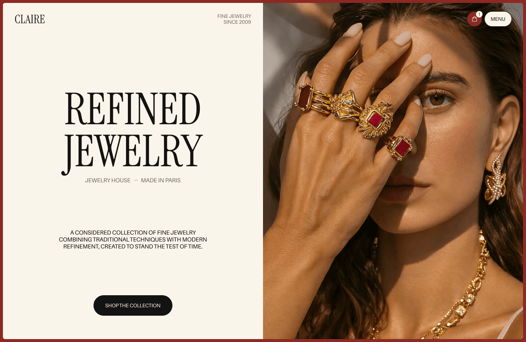
Task: Click the word REFINED in headline
Action: (133, 109)
